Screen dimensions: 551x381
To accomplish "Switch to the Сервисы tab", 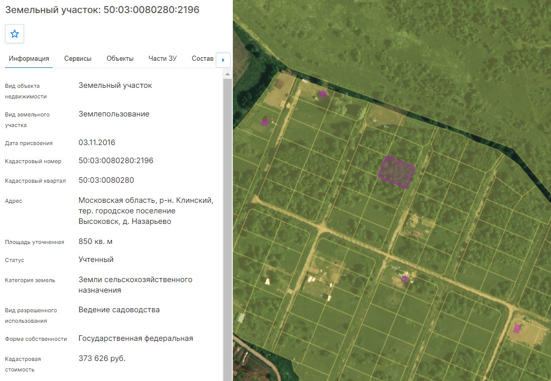I will pyautogui.click(x=78, y=58).
